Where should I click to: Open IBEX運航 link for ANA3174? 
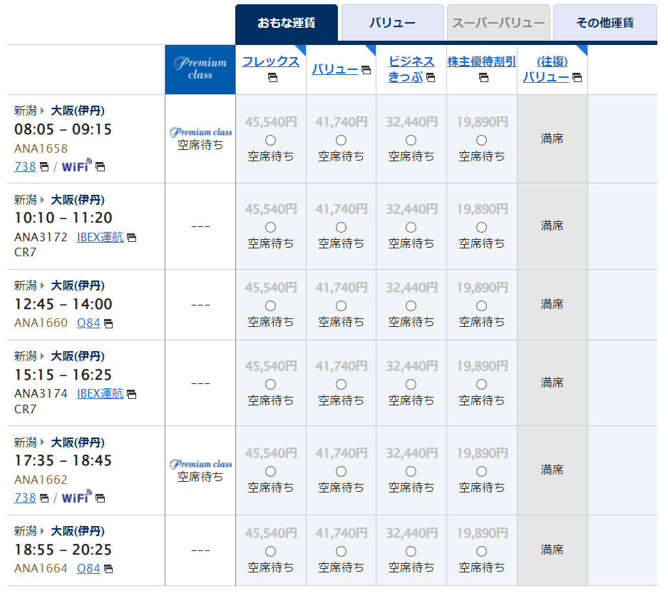(100, 394)
